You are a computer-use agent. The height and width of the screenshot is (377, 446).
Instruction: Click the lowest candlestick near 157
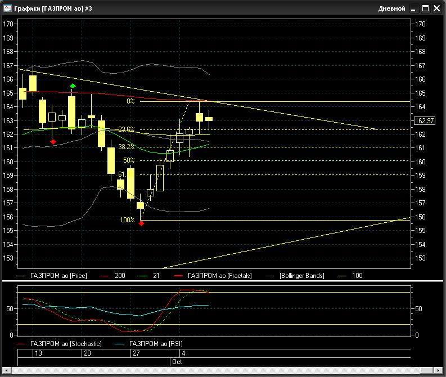pyautogui.click(x=140, y=205)
